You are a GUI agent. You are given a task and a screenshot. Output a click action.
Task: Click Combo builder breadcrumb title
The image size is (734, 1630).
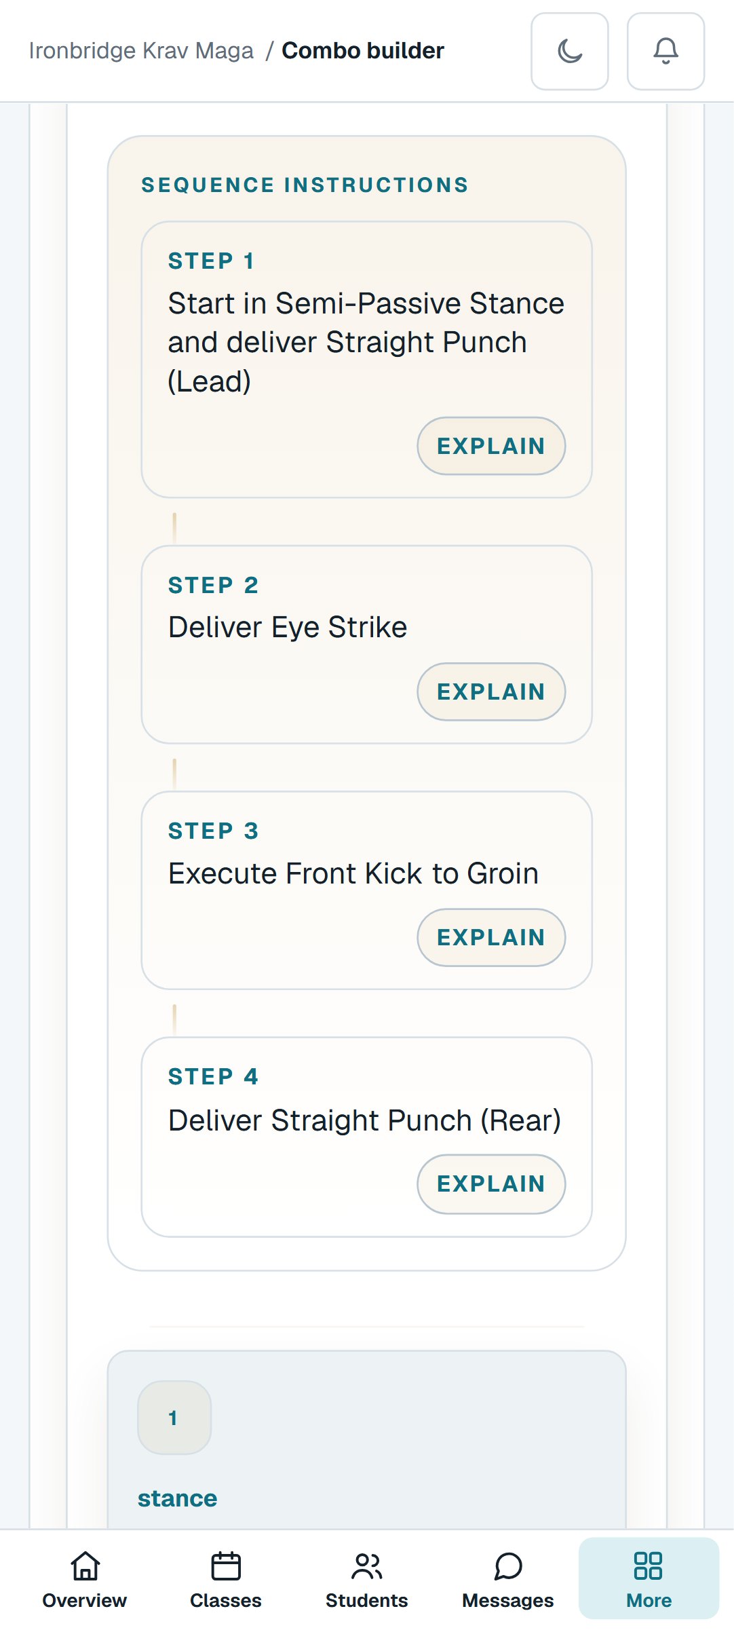(x=363, y=51)
